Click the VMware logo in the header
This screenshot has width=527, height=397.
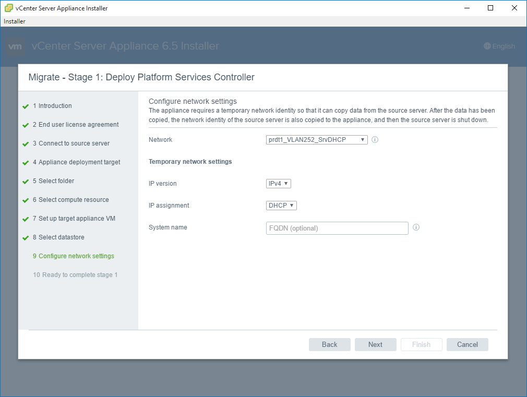click(16, 46)
